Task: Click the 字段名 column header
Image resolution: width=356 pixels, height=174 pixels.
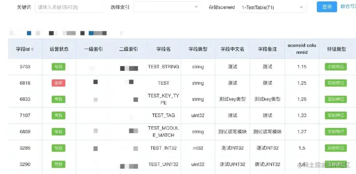Action: pos(163,49)
